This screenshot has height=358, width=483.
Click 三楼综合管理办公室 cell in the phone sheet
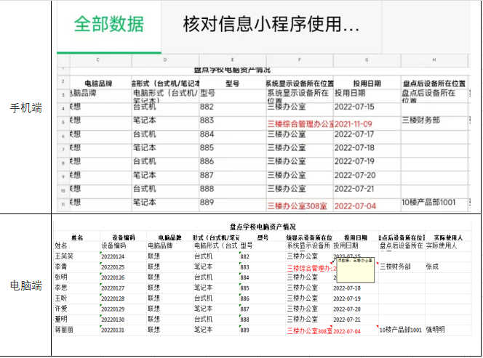tap(300, 124)
